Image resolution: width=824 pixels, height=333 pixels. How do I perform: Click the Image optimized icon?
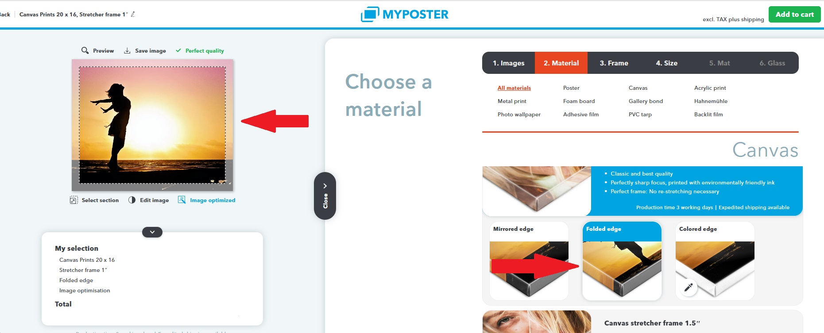tap(182, 200)
